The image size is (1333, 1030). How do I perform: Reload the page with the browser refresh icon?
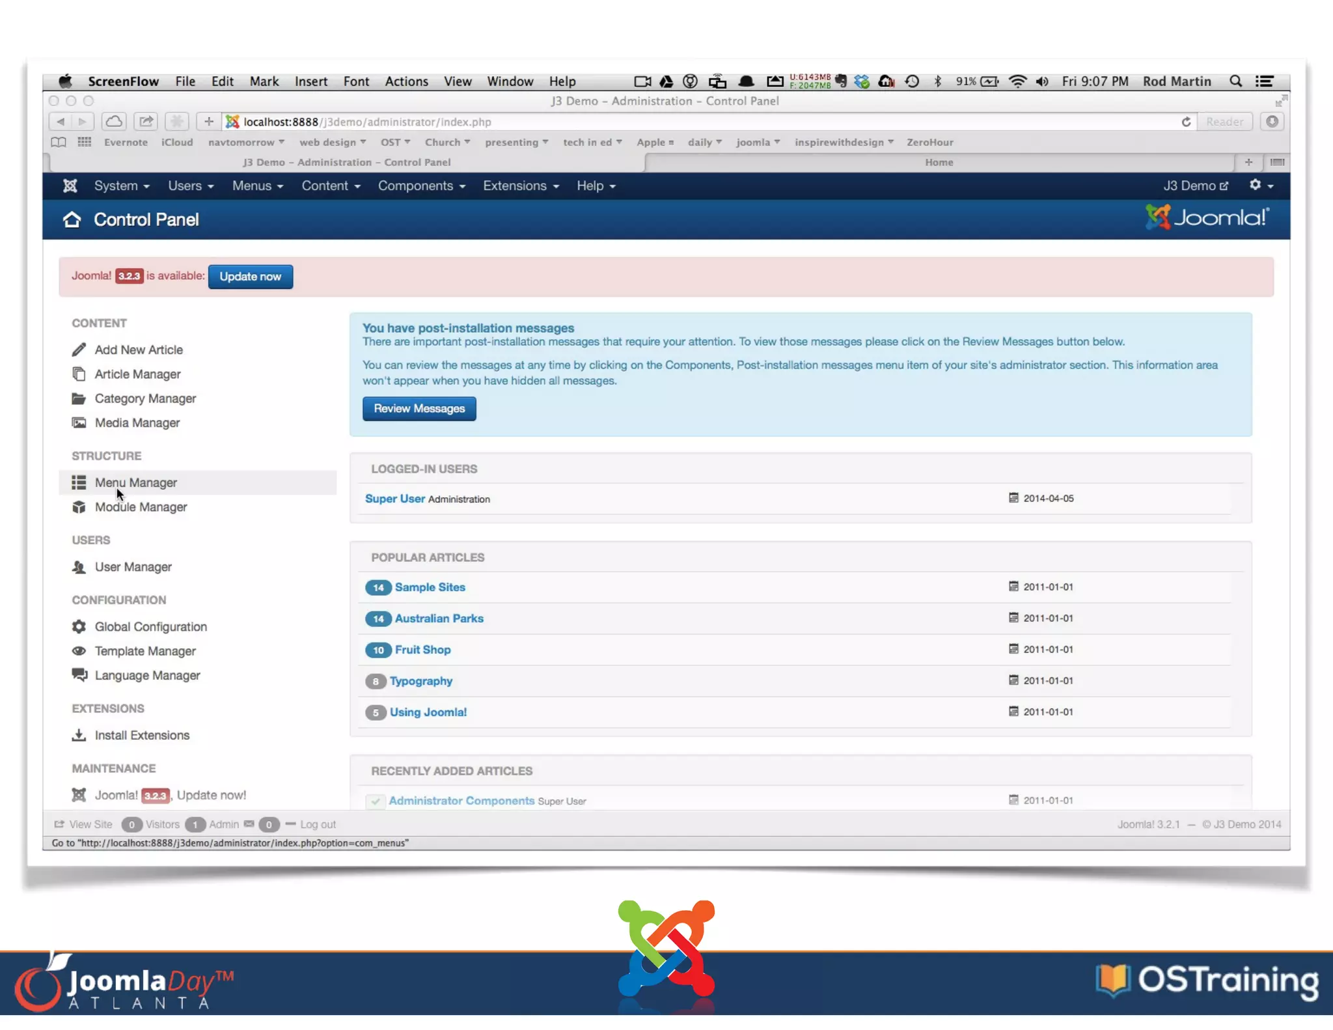(x=1186, y=122)
